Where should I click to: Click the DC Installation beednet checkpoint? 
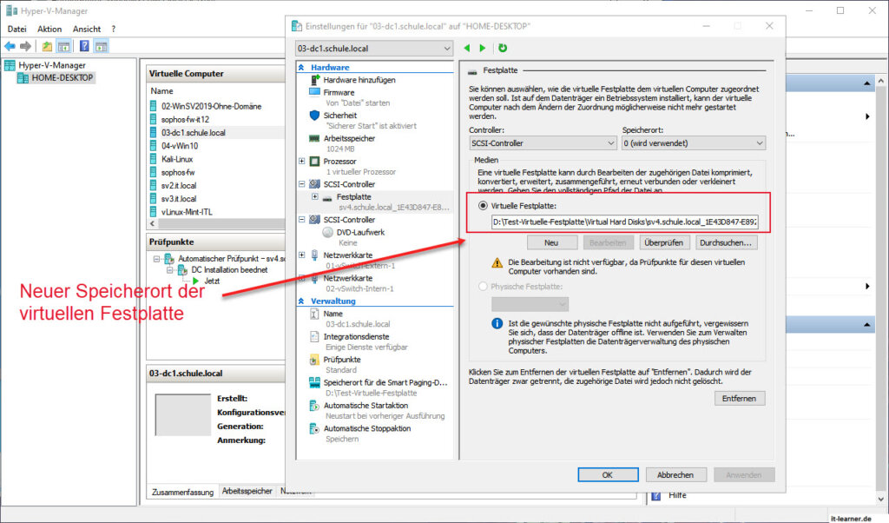[x=229, y=270]
